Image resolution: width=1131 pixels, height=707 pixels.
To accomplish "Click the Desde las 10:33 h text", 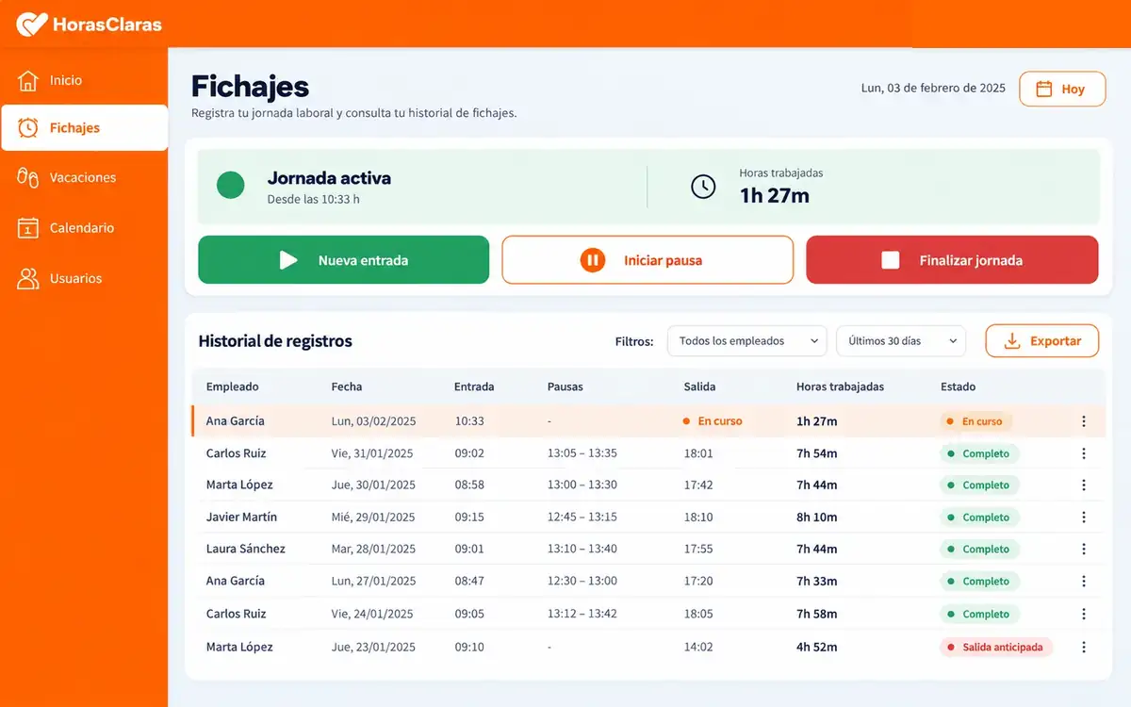I will coord(314,200).
